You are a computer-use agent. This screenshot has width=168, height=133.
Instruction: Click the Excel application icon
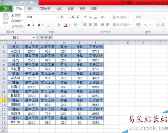pos(2,2)
